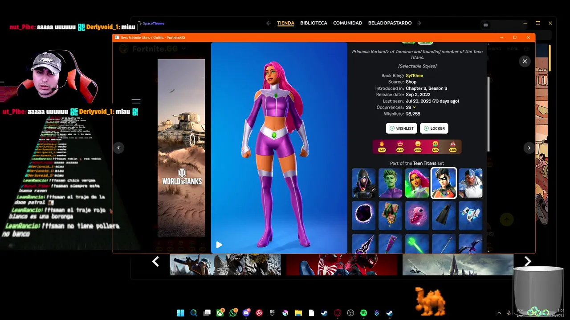Screen dimensions: 570x320
Task: Expand the Occurrences dropdown arrow
Action: [414, 108]
